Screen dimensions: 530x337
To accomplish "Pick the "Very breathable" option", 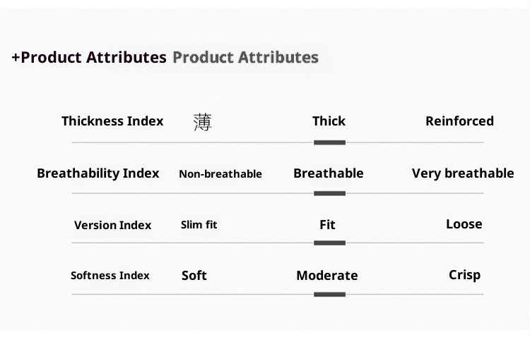I will (x=463, y=173).
